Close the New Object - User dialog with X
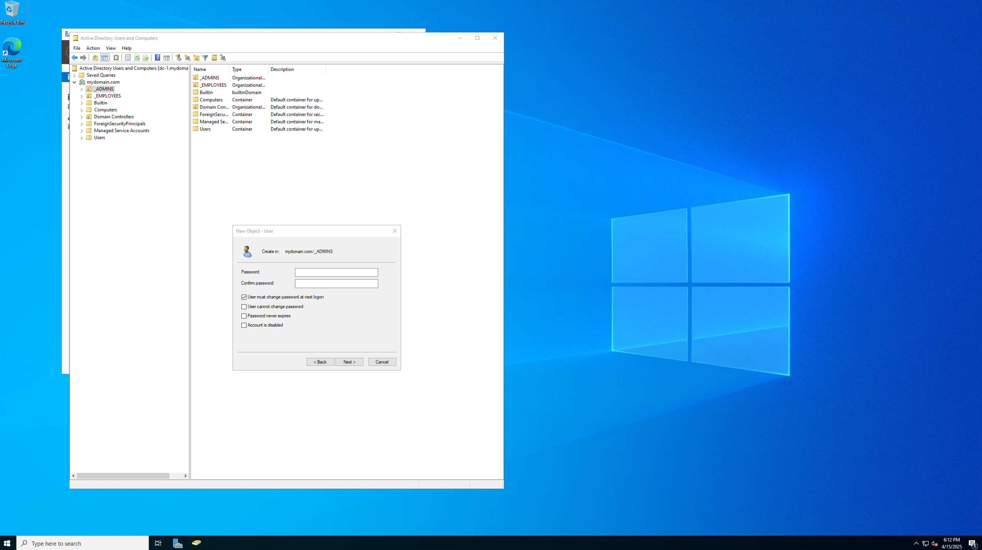 click(x=394, y=231)
